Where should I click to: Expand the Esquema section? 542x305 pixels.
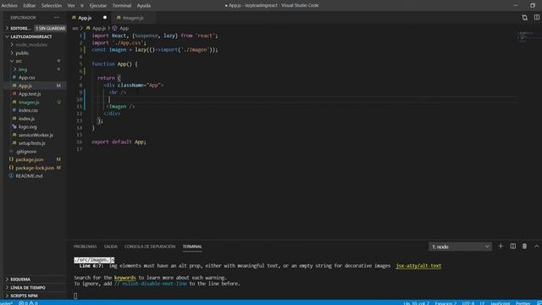coord(20,280)
